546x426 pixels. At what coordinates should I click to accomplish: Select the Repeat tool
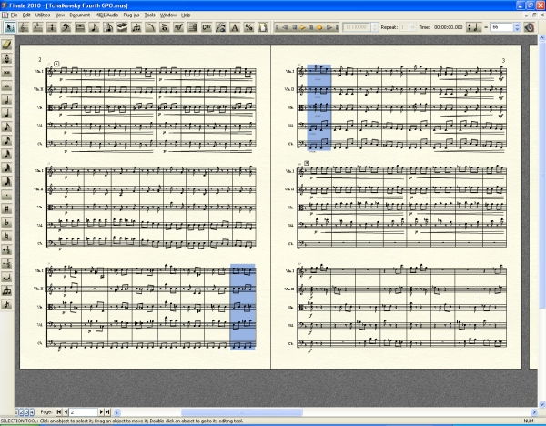tap(192, 27)
